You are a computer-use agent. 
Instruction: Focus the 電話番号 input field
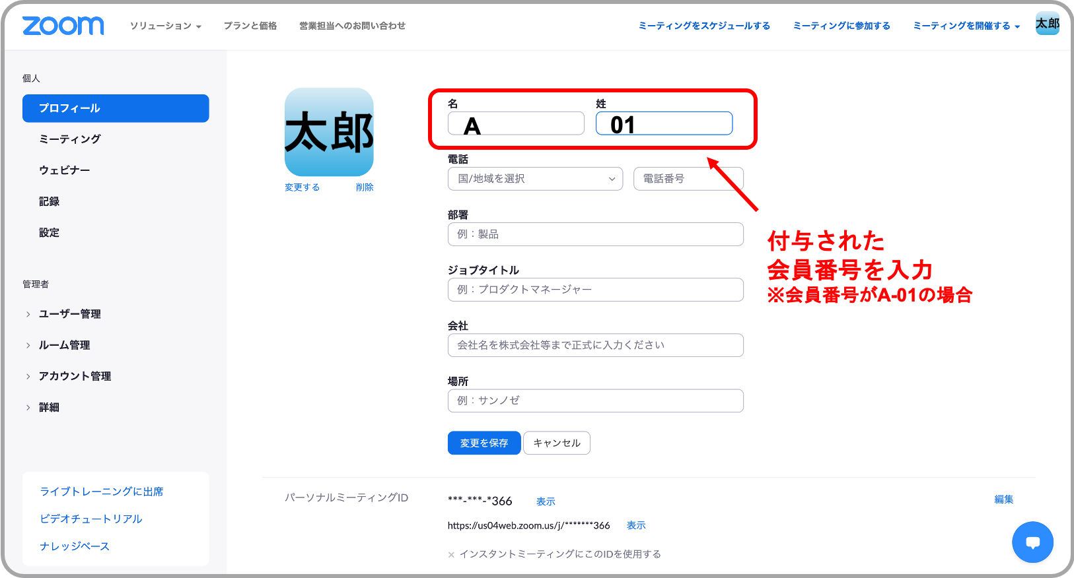click(x=688, y=179)
